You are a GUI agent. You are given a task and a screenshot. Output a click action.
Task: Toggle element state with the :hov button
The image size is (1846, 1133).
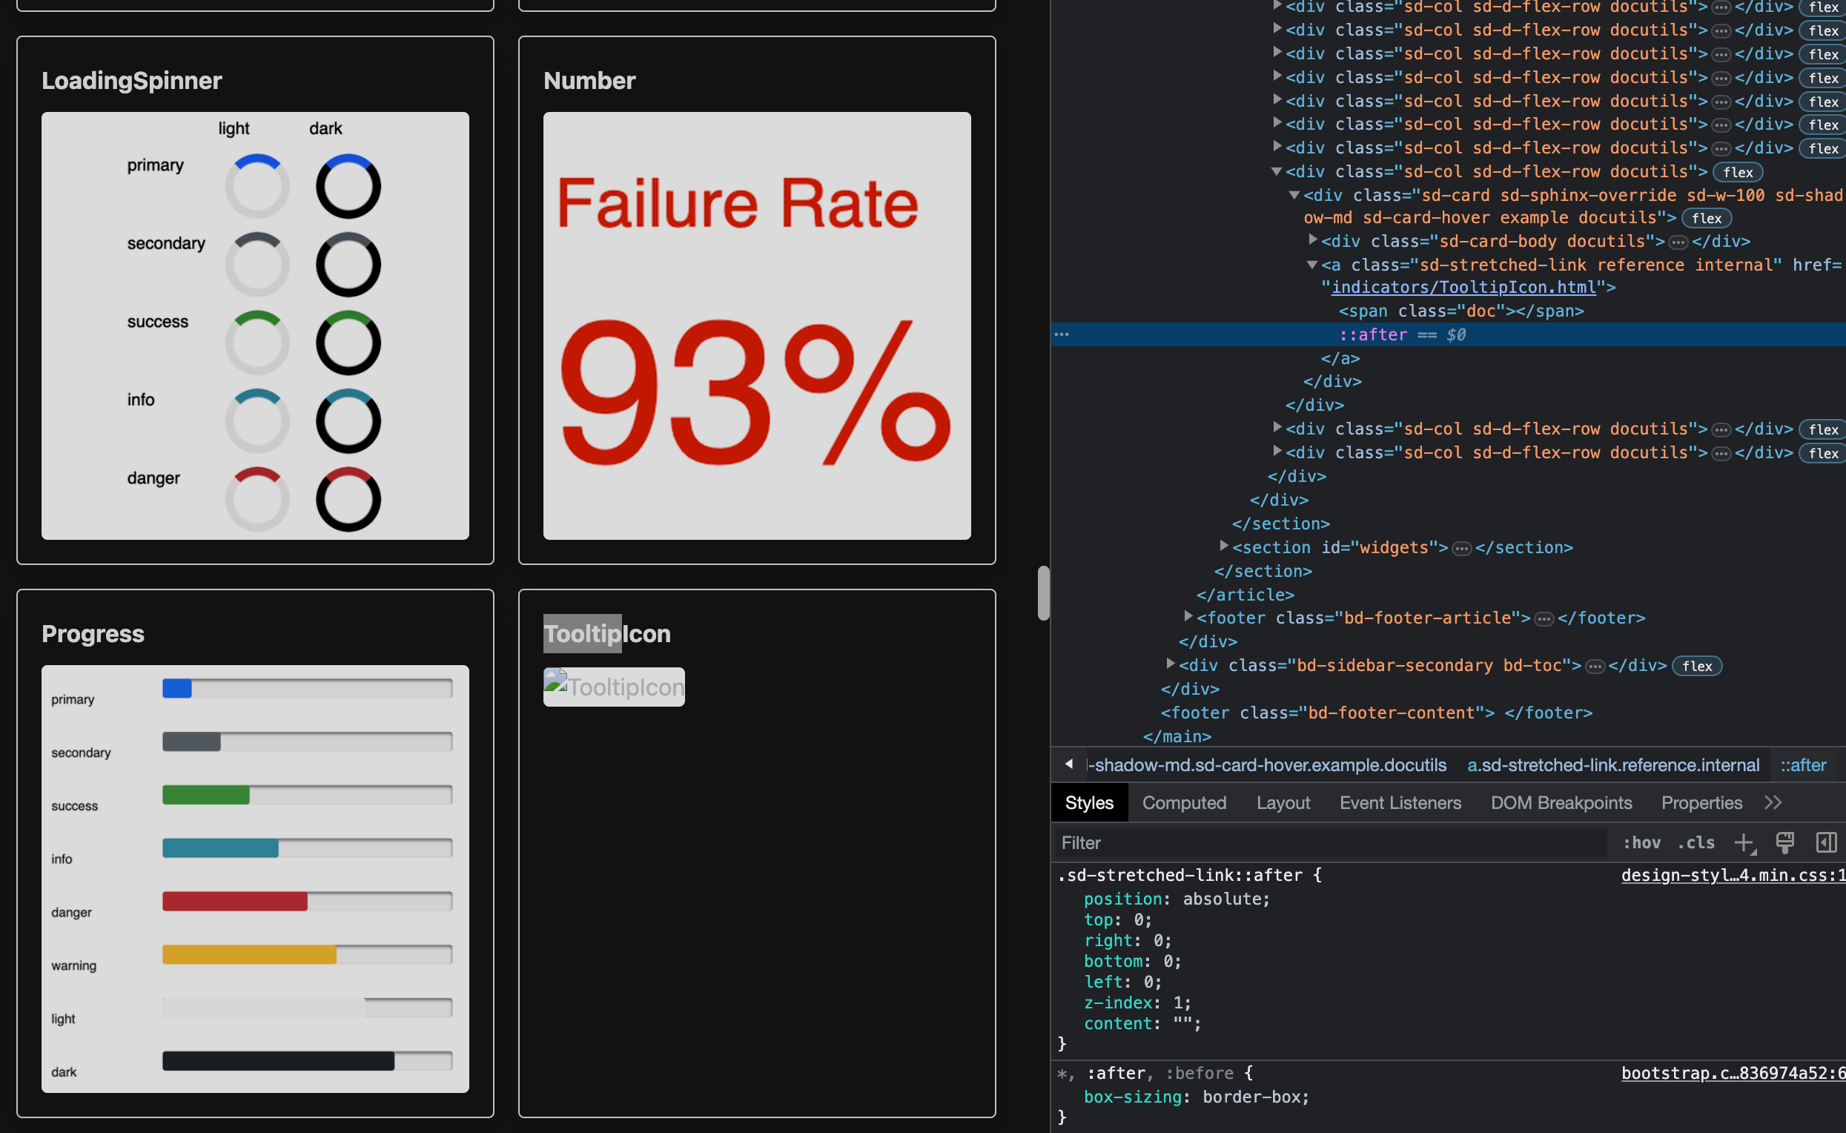pos(1641,842)
